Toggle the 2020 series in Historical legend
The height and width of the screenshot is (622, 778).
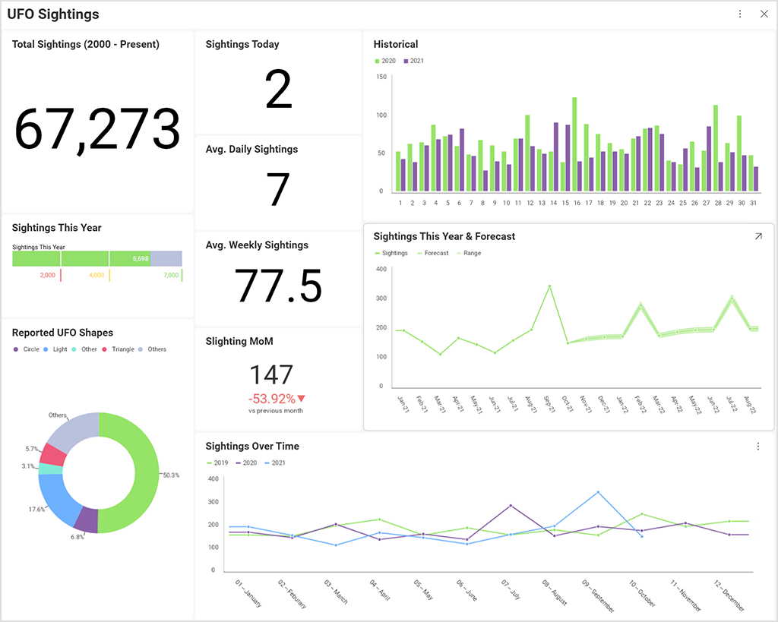385,61
